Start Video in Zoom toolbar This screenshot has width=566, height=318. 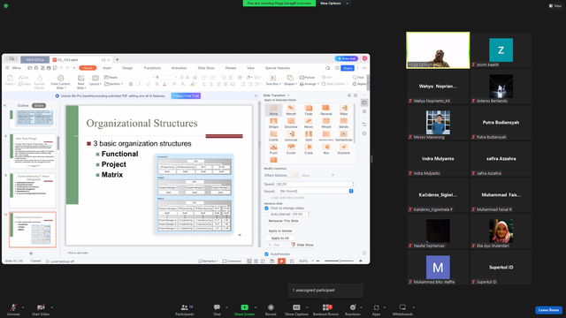(41, 309)
